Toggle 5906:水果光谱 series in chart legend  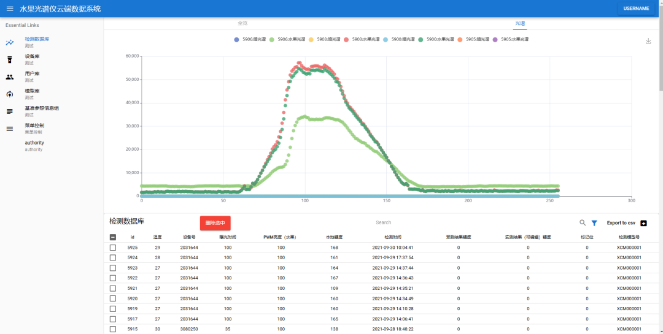point(286,39)
